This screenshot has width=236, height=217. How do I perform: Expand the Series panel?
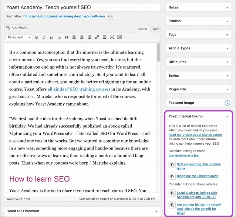[x=227, y=76]
